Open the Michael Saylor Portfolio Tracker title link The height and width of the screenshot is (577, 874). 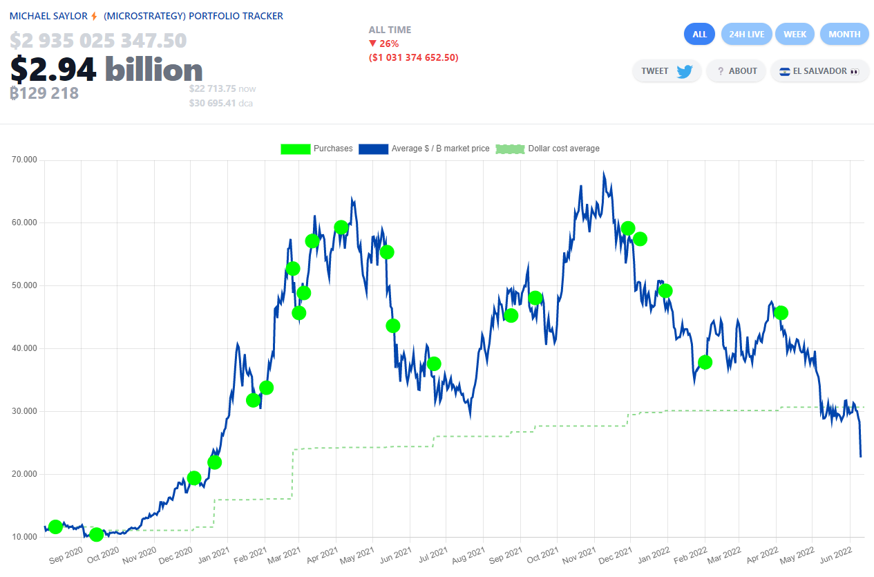146,16
